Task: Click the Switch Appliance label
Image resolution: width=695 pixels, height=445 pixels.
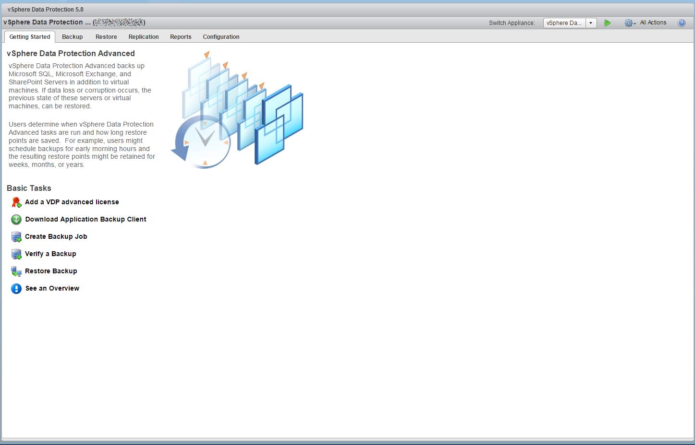Action: (512, 23)
